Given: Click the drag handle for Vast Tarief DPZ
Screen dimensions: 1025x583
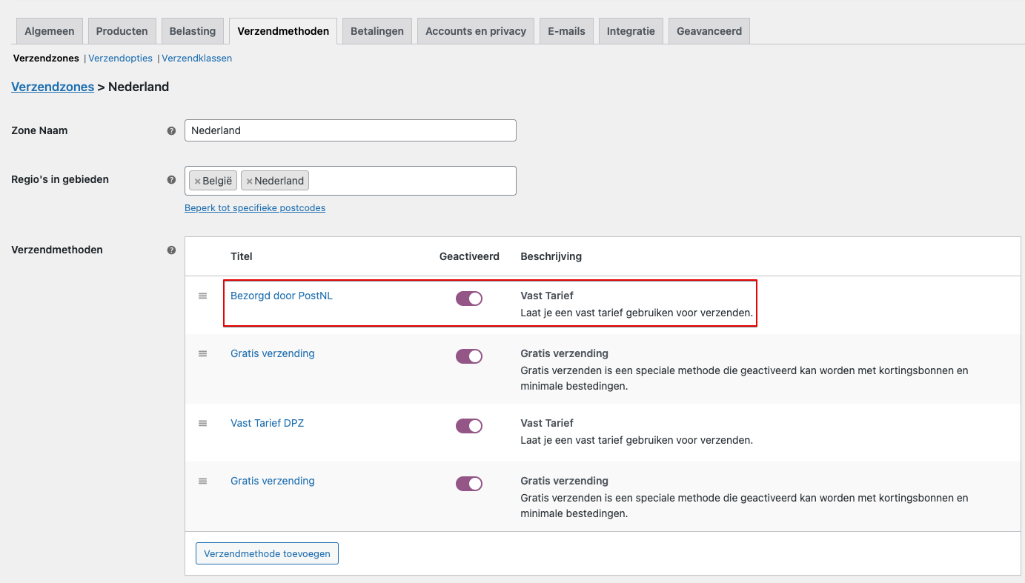Looking at the screenshot, I should coord(202,423).
